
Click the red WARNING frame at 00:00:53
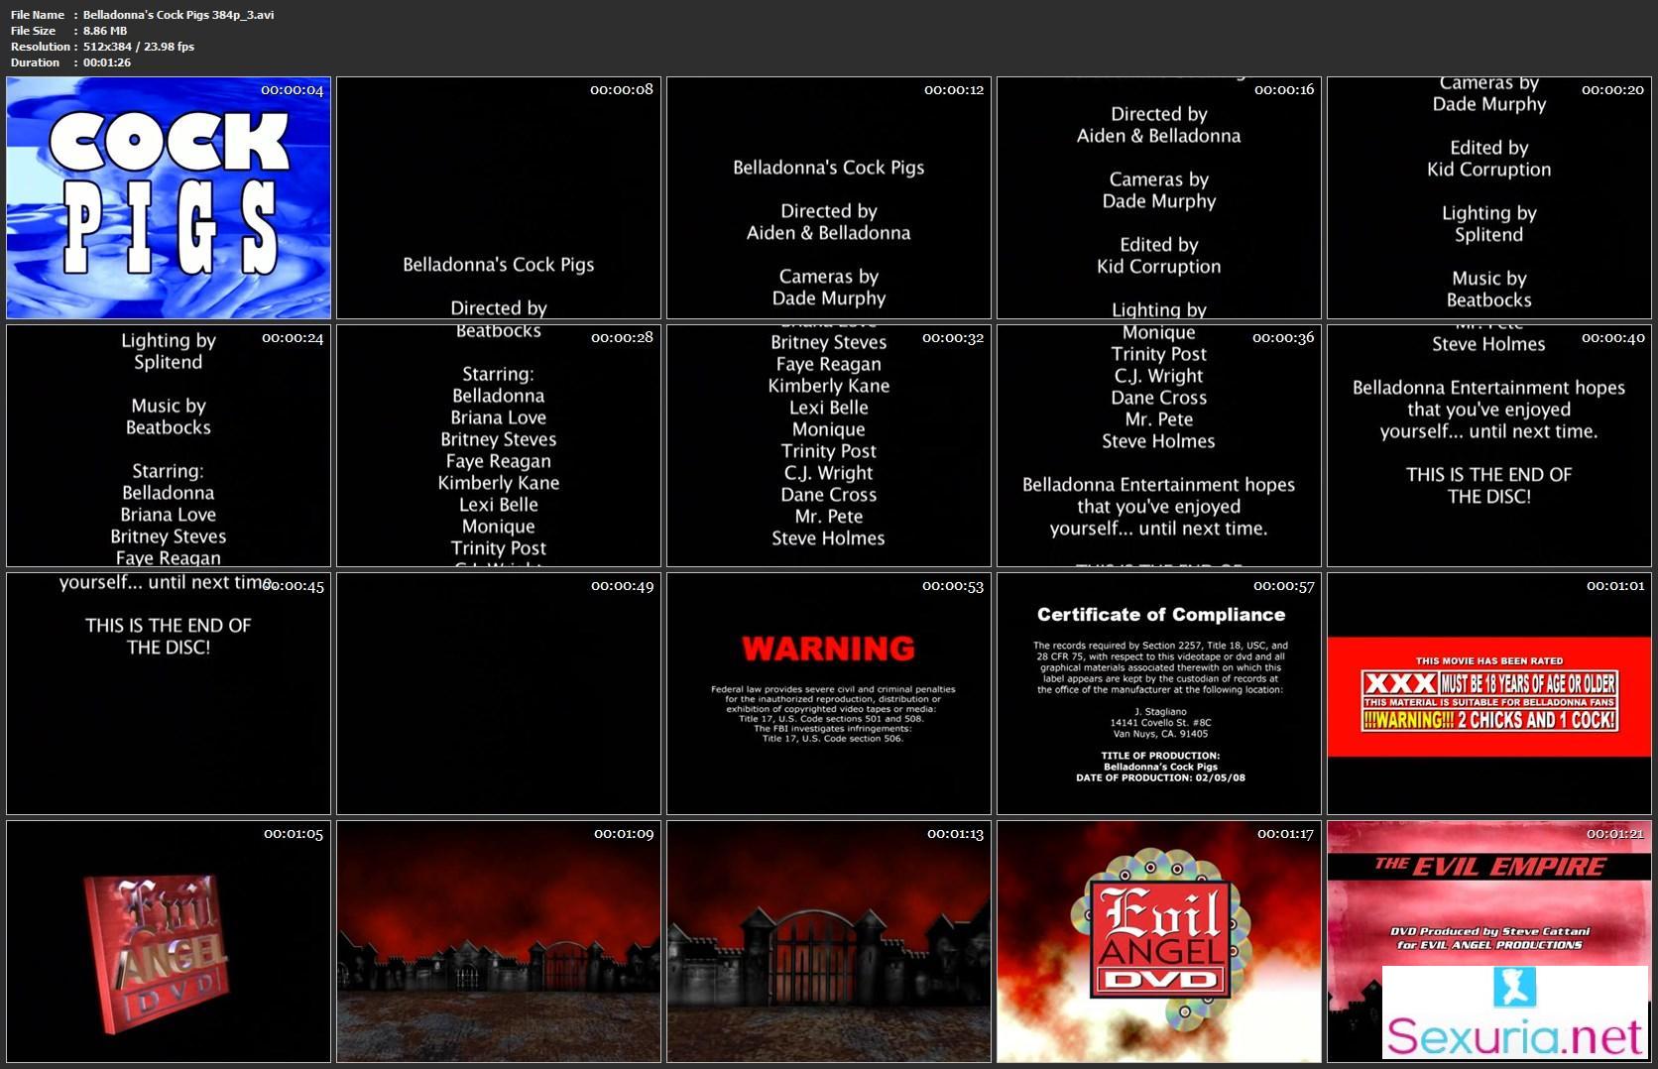[x=828, y=693]
